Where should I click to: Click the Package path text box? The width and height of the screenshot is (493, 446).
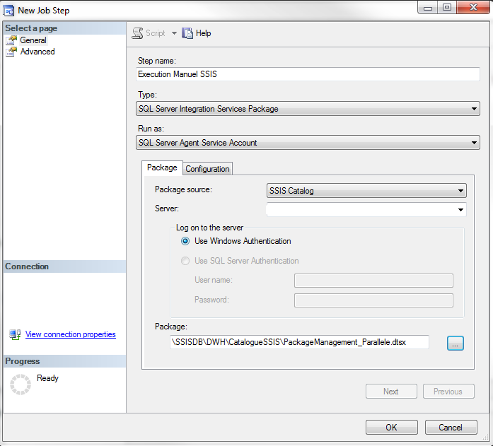coord(299,342)
